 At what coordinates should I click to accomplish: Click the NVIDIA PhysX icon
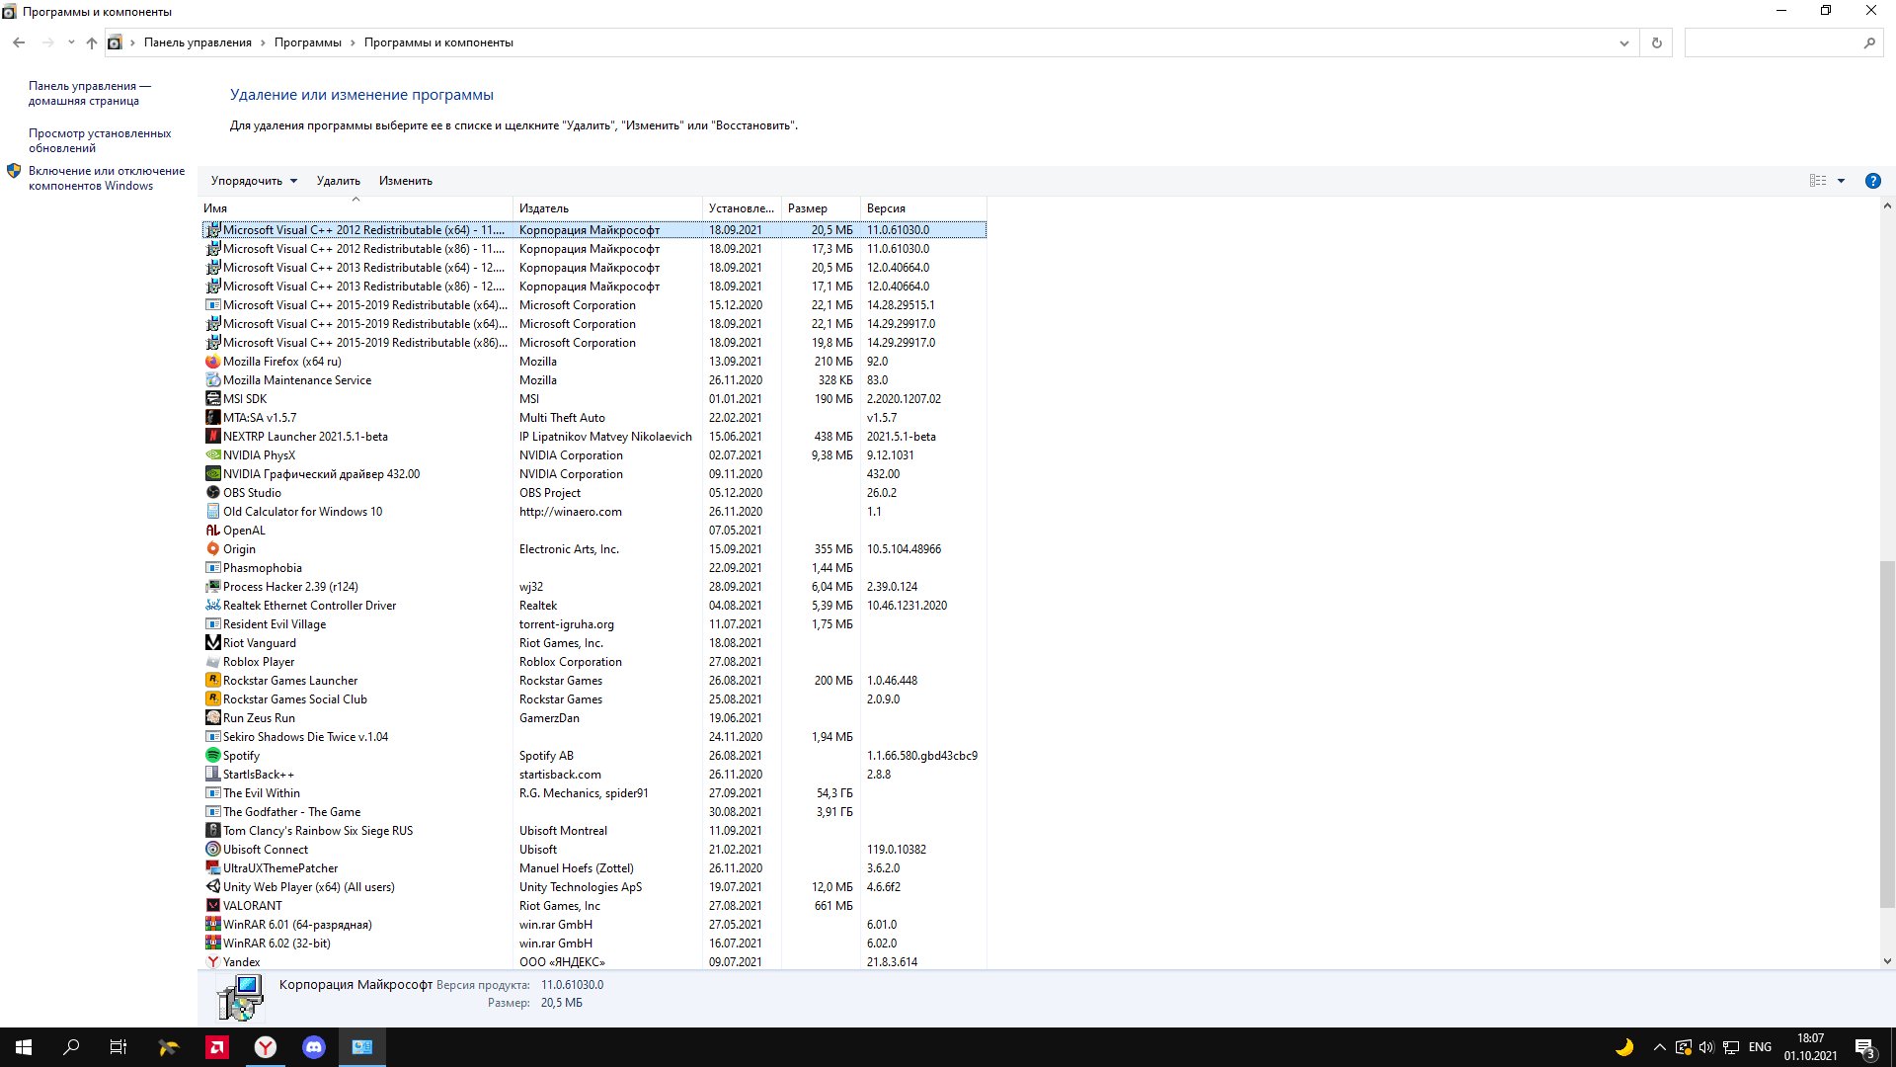212,455
